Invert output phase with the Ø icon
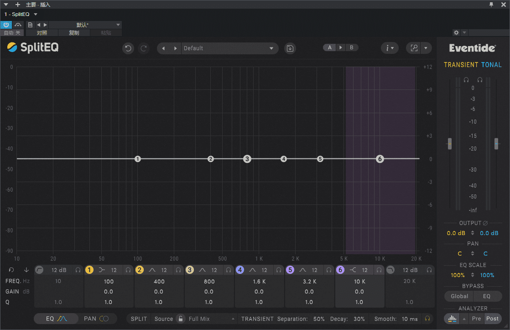 click(485, 223)
